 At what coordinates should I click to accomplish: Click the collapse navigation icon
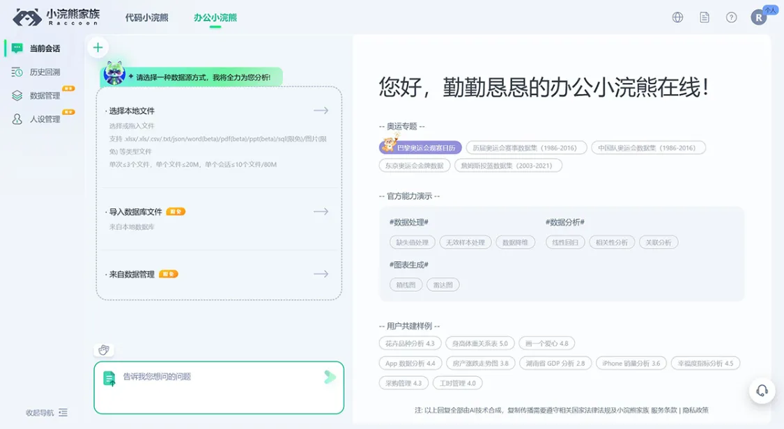click(63, 412)
